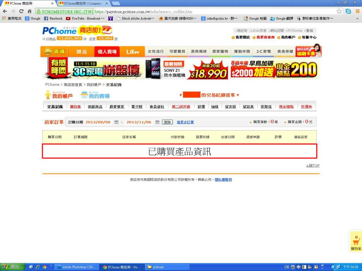Click the 回TOP link
The height and width of the screenshot is (271, 362).
(x=313, y=165)
